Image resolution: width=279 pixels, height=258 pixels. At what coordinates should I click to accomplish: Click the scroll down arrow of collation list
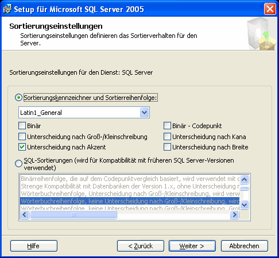point(245,205)
